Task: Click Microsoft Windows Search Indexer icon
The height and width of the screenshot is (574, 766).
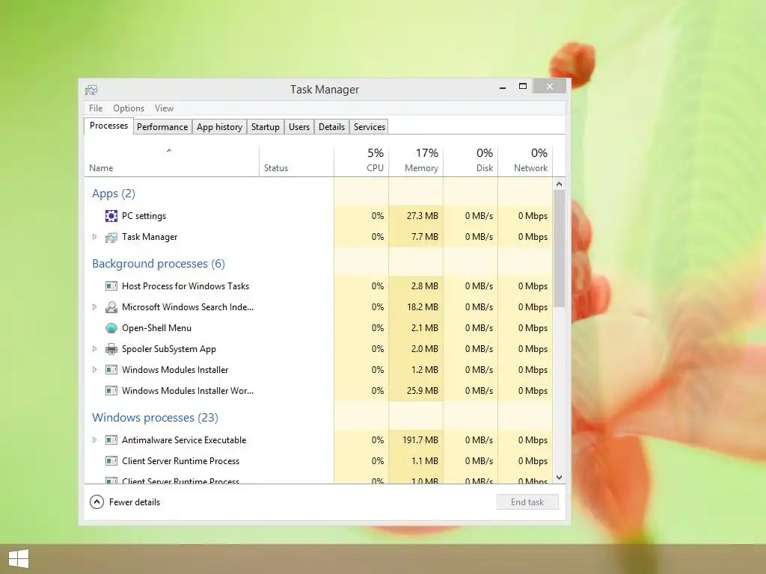Action: point(111,307)
